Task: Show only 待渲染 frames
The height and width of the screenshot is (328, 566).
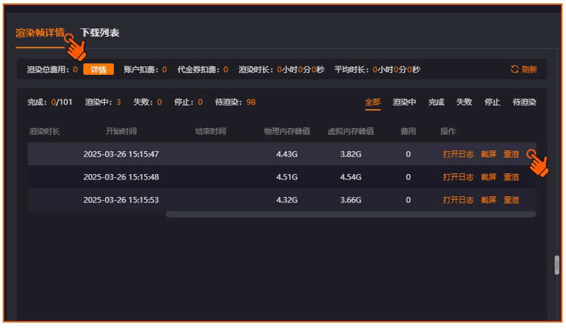Action: (524, 103)
